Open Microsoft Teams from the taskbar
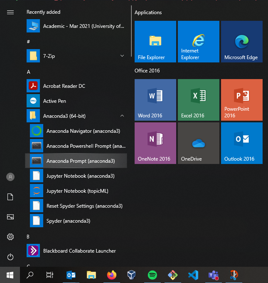This screenshot has width=268, height=283. coord(214,275)
